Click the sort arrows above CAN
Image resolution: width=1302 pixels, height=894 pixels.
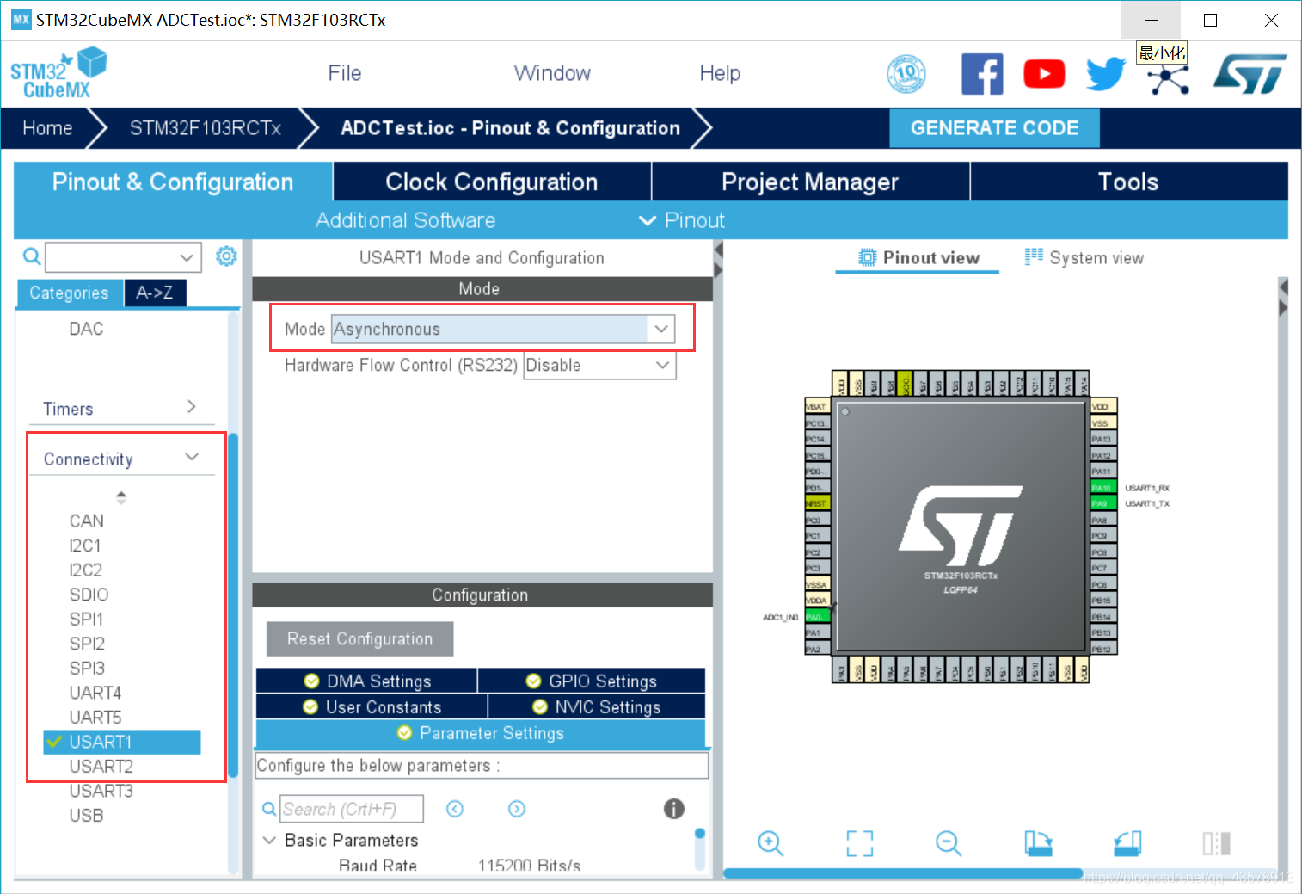(121, 497)
